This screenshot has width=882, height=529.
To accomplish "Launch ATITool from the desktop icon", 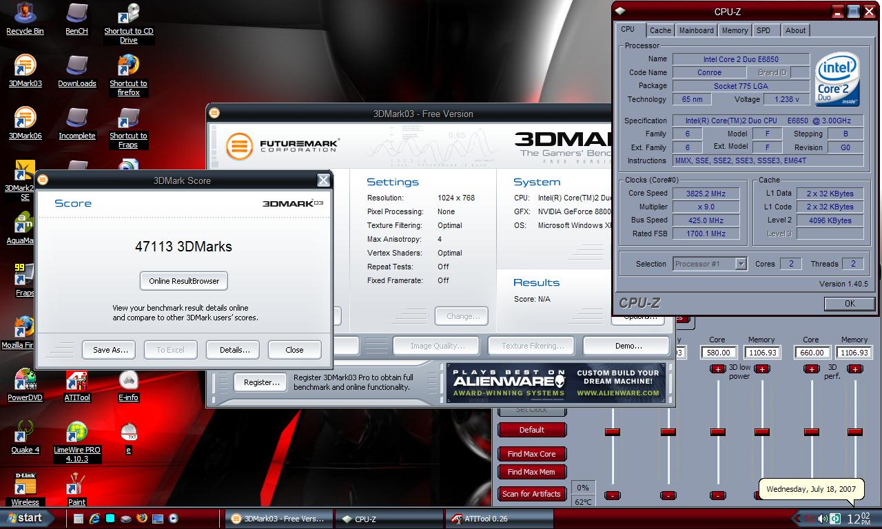I will (x=76, y=386).
